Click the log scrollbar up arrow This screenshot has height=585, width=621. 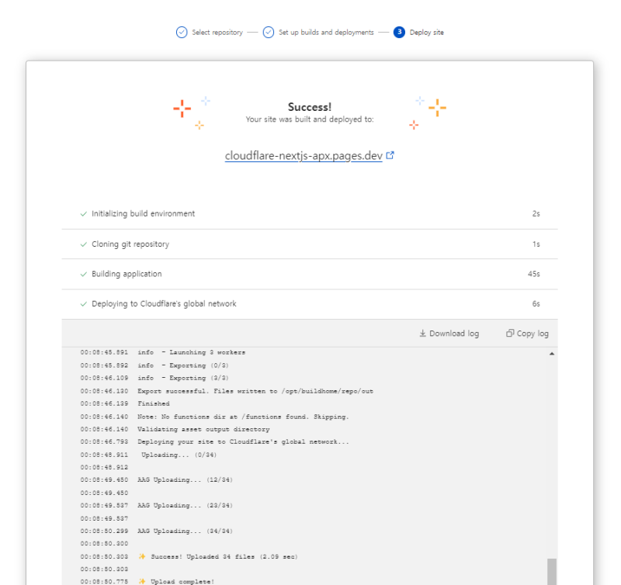coord(552,354)
